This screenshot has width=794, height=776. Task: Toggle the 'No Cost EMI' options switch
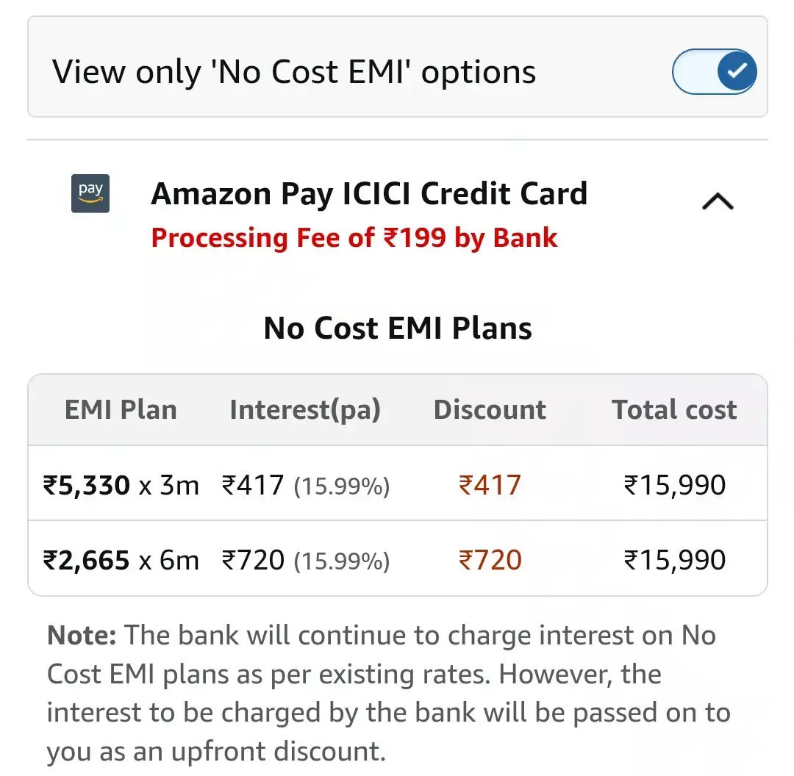[714, 72]
